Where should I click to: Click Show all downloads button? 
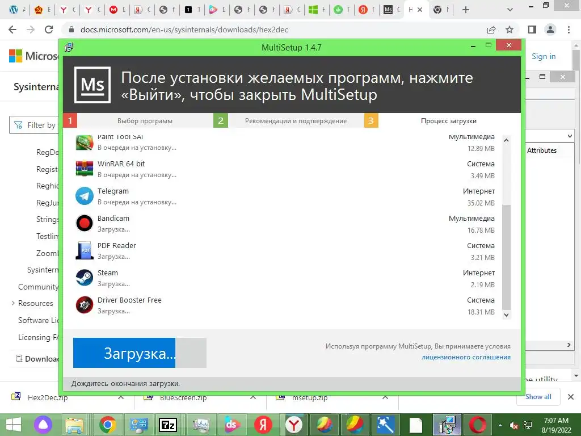tap(538, 397)
